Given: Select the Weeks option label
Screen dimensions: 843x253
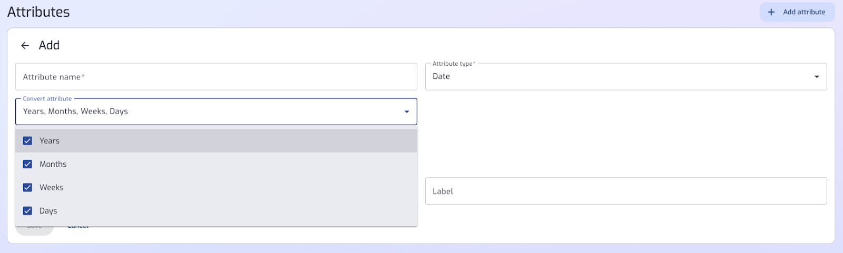Looking at the screenshot, I should pos(52,187).
